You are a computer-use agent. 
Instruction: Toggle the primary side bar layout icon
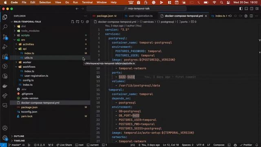(241, 9)
